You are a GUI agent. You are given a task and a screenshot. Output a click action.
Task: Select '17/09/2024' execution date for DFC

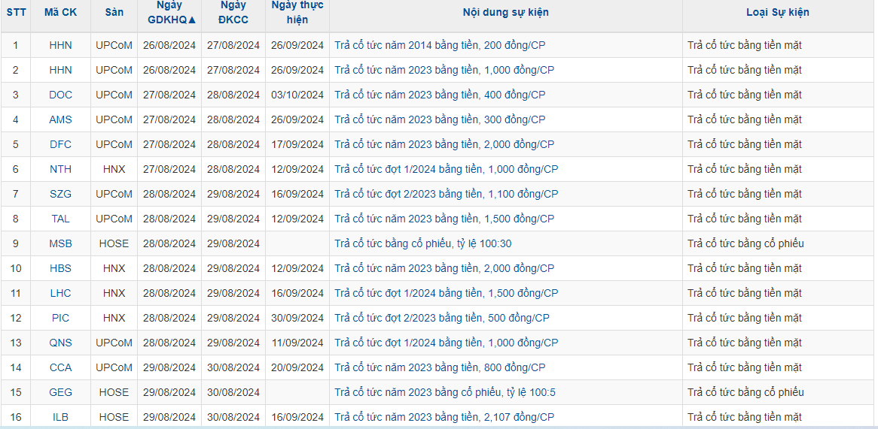tap(297, 144)
